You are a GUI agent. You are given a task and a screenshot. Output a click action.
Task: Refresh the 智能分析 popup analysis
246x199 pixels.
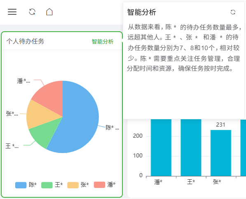(x=233, y=12)
